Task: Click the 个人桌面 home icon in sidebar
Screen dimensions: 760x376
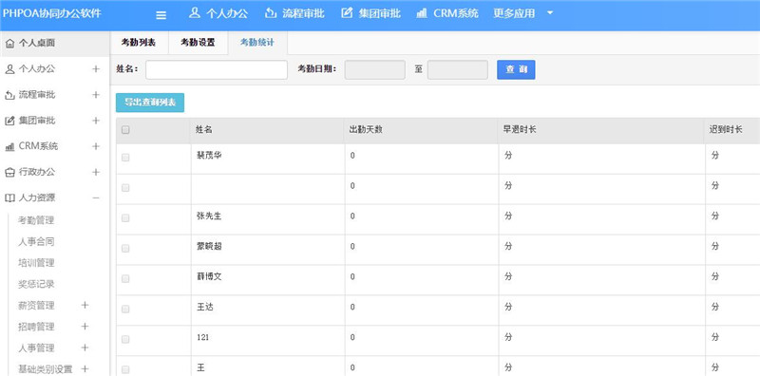Action: [x=9, y=43]
